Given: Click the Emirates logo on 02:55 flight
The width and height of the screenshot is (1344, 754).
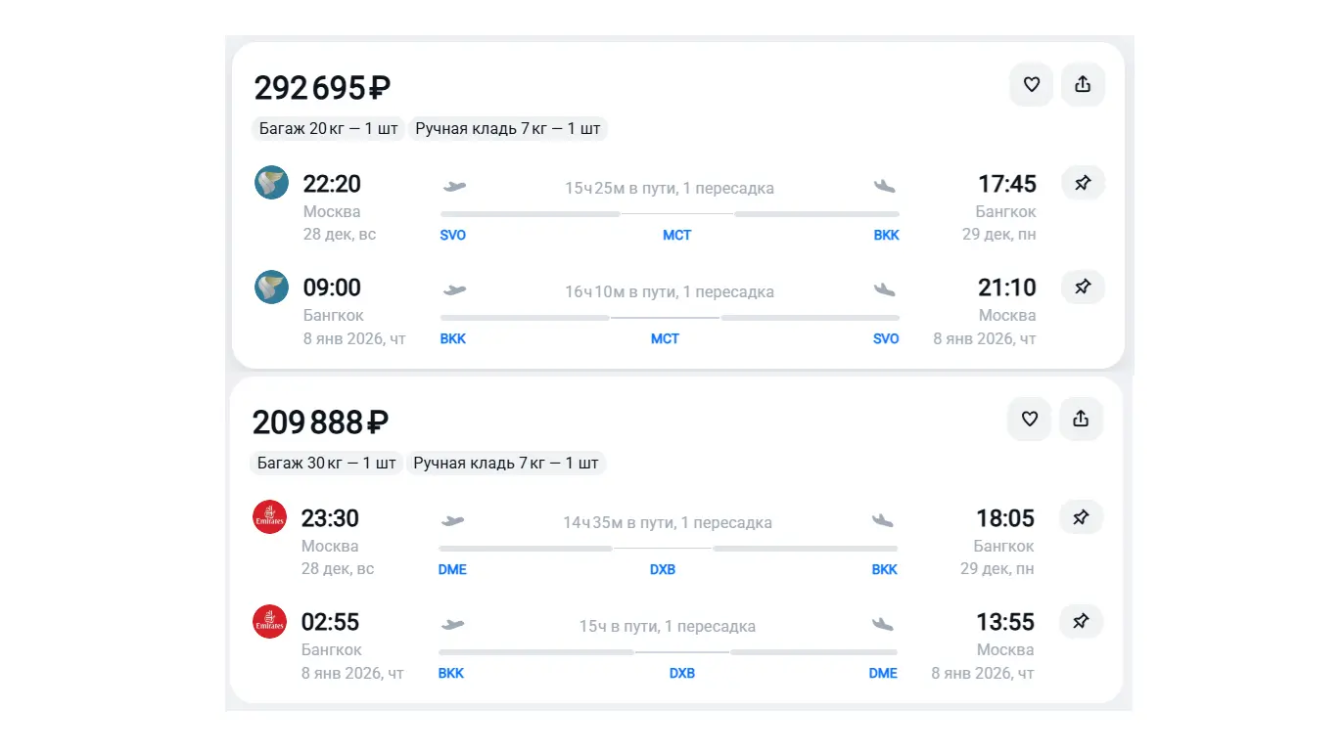Looking at the screenshot, I should click(x=269, y=622).
